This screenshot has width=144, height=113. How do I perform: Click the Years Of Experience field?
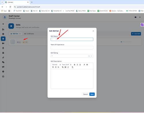[72, 48]
